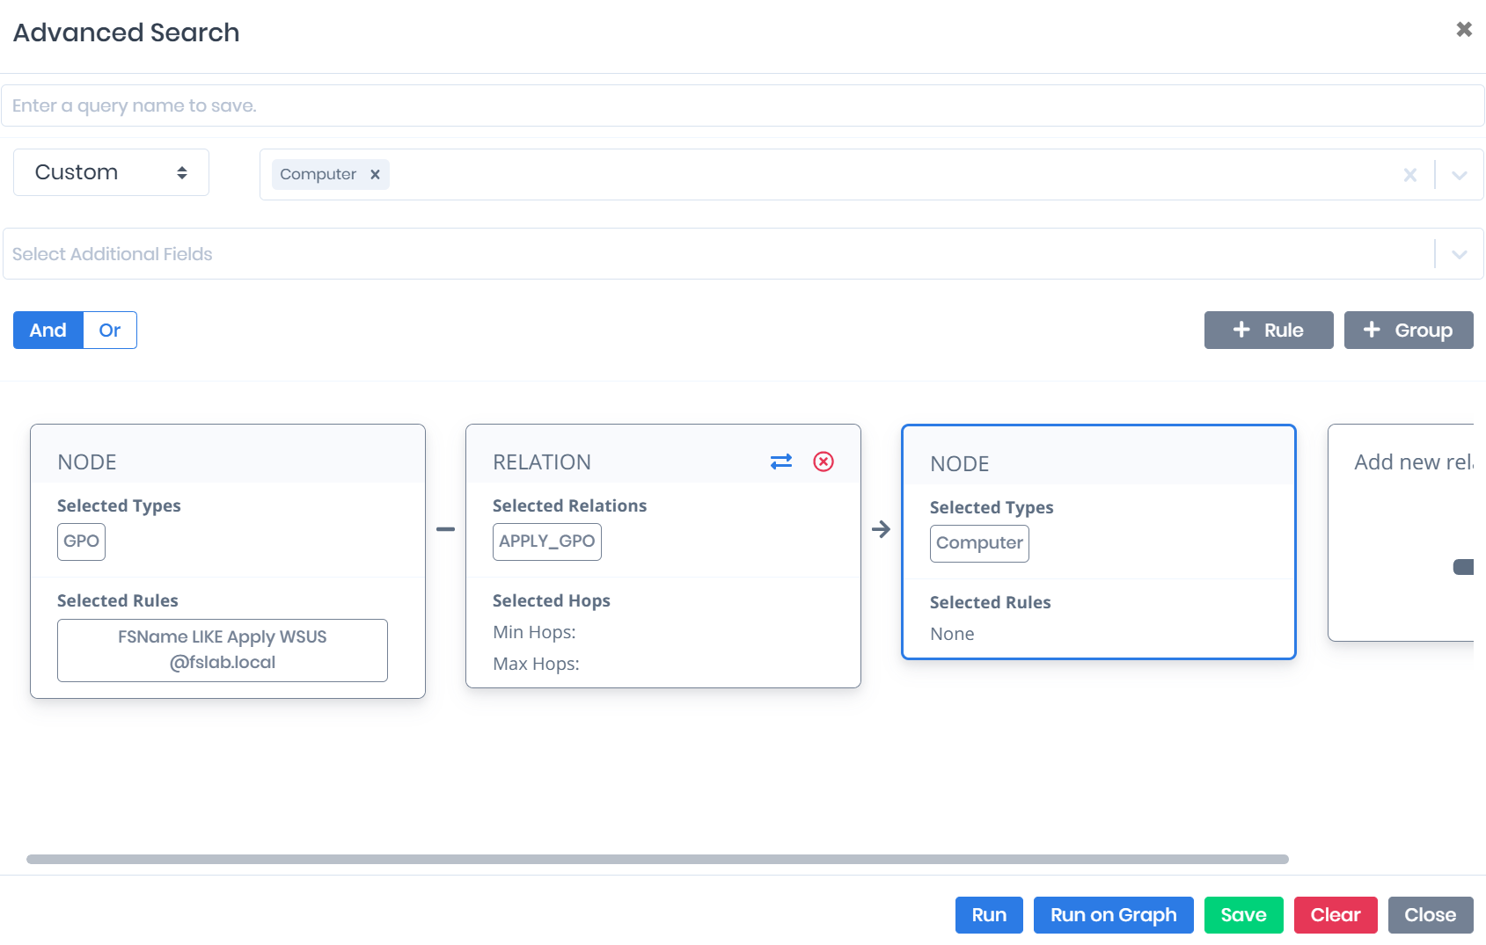This screenshot has width=1486, height=945.
Task: Add a new rule with + Rule
Action: point(1268,330)
